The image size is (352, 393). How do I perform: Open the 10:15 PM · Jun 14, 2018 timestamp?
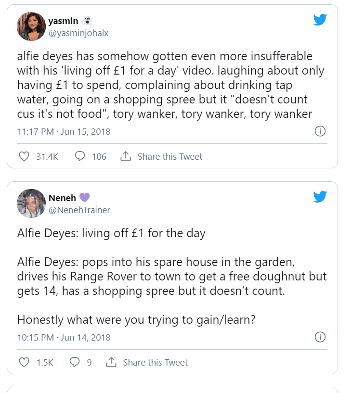(x=64, y=337)
